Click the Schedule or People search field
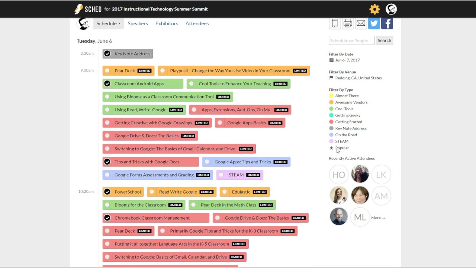The width and height of the screenshot is (476, 268). click(351, 40)
